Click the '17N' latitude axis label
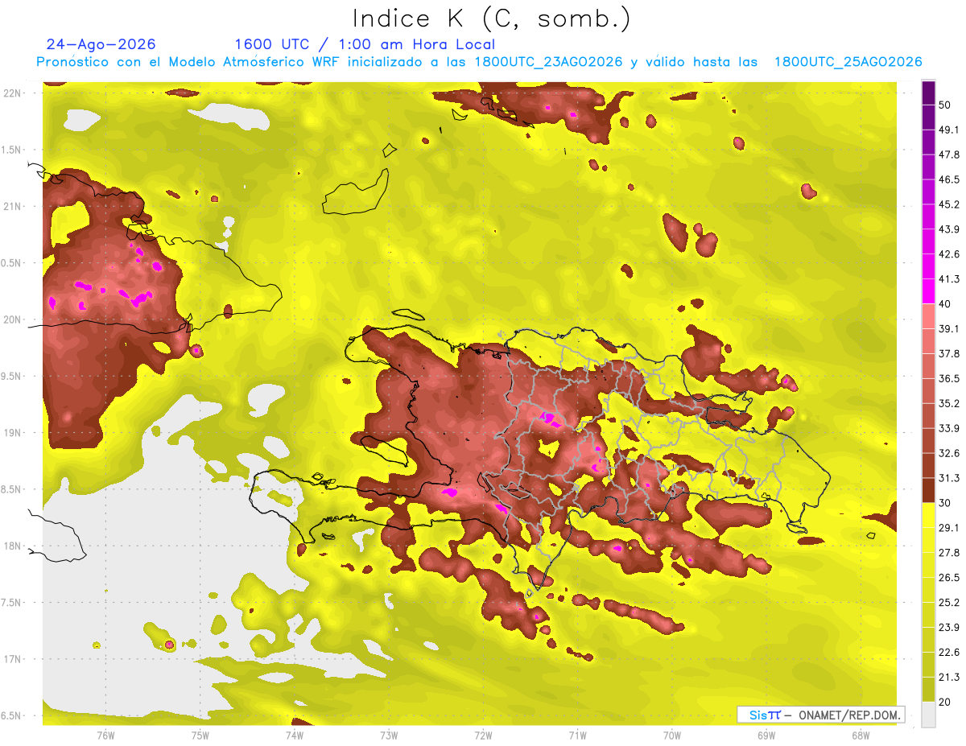 12,660
